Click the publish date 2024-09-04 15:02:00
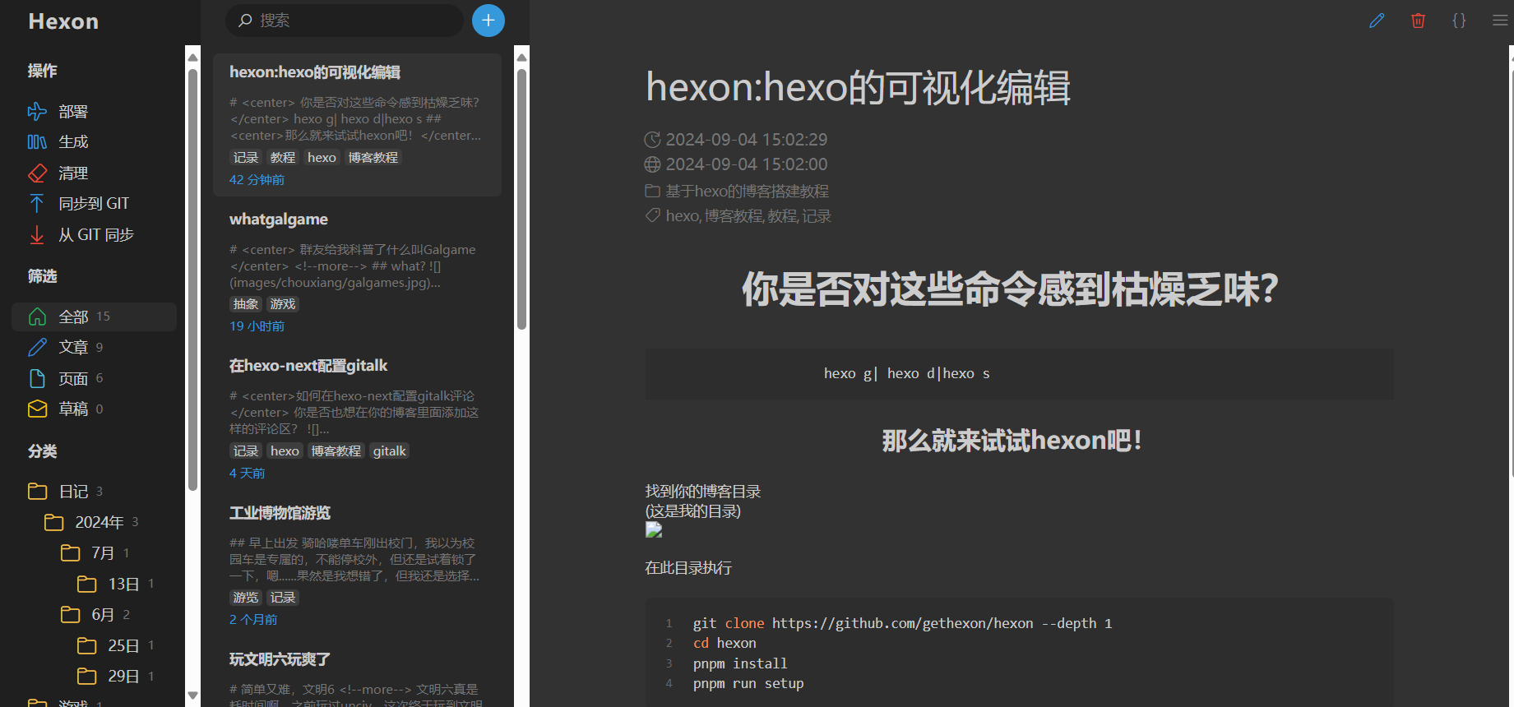Screen dimensions: 1514x707 (x=747, y=164)
